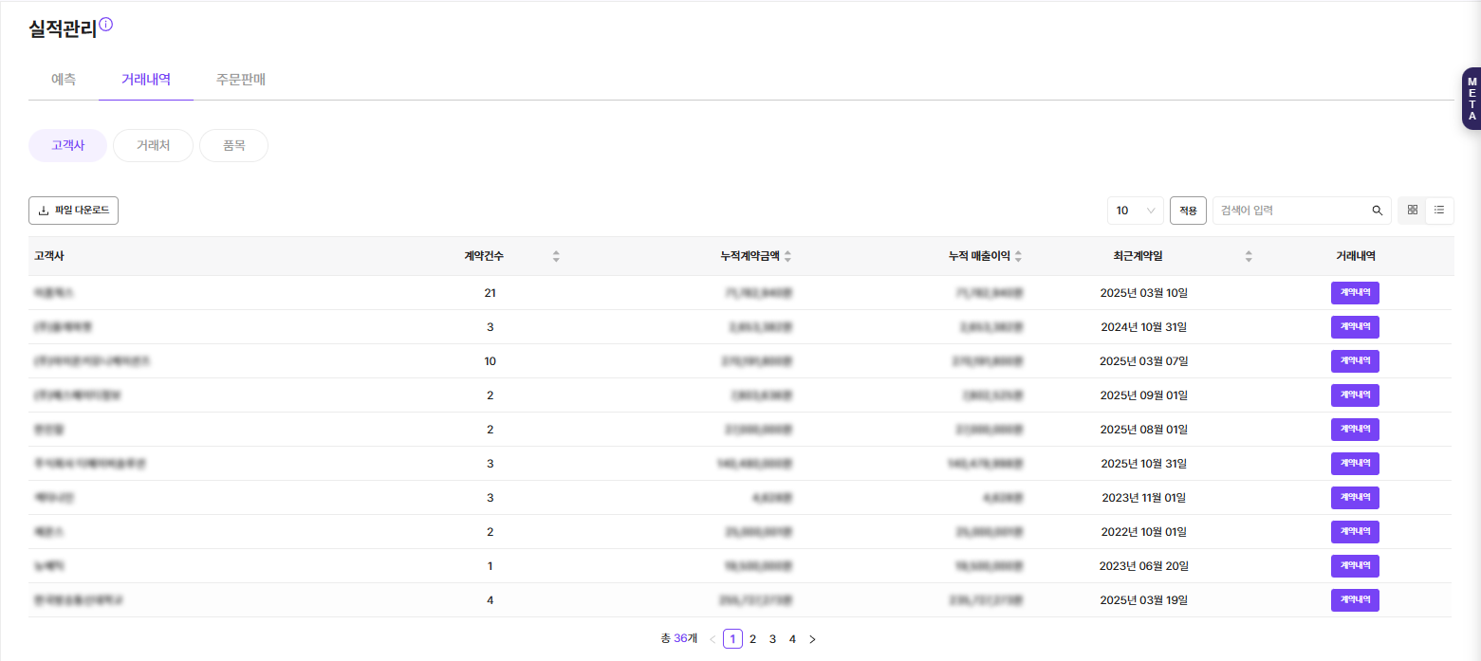Open the rows-per-page dropdown showing 10
1481x661 pixels.
(x=1135, y=211)
